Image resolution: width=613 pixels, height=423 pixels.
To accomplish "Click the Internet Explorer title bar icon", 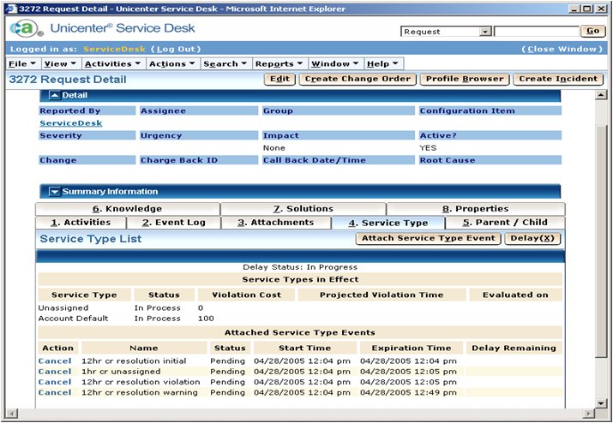I will 12,9.
